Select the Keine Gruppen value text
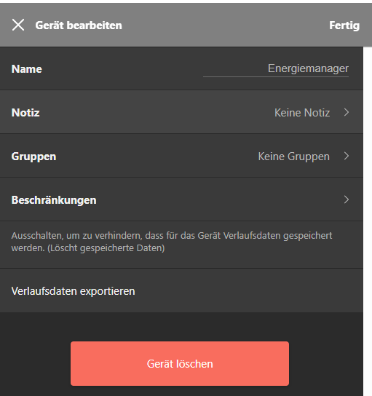 (x=293, y=157)
